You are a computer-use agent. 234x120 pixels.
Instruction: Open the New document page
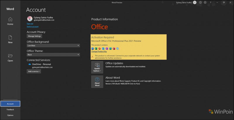pyautogui.click(x=10, y=39)
